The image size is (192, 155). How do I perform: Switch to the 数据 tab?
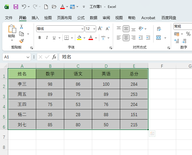click(x=94, y=18)
